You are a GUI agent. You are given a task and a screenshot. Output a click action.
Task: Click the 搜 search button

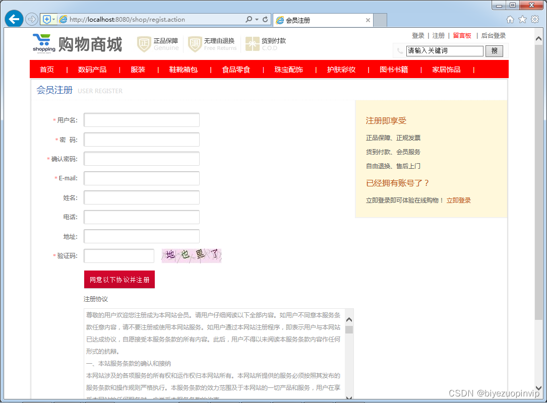coord(495,51)
